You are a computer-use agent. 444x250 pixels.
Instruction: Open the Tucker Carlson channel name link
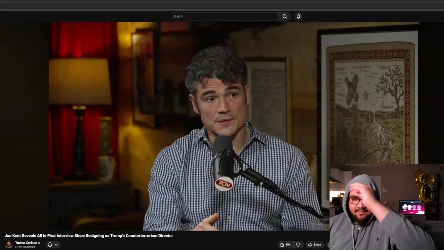[26, 243]
